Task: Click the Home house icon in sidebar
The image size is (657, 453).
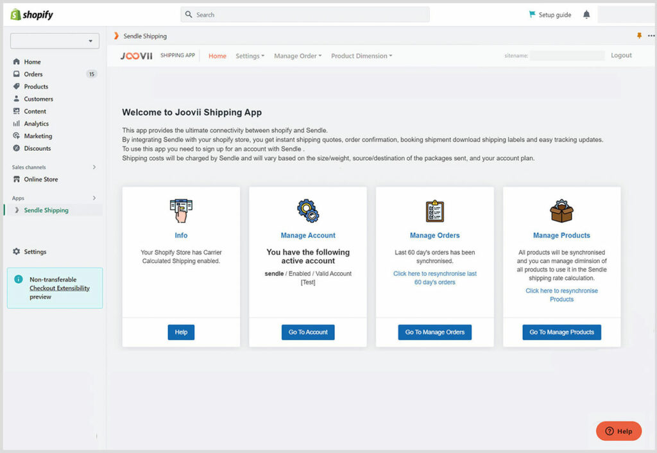Action: point(16,62)
